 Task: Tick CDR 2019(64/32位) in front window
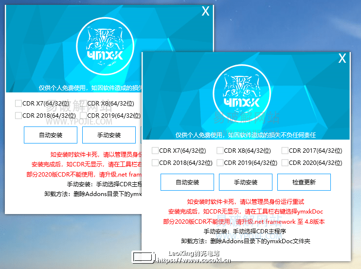[220, 162]
